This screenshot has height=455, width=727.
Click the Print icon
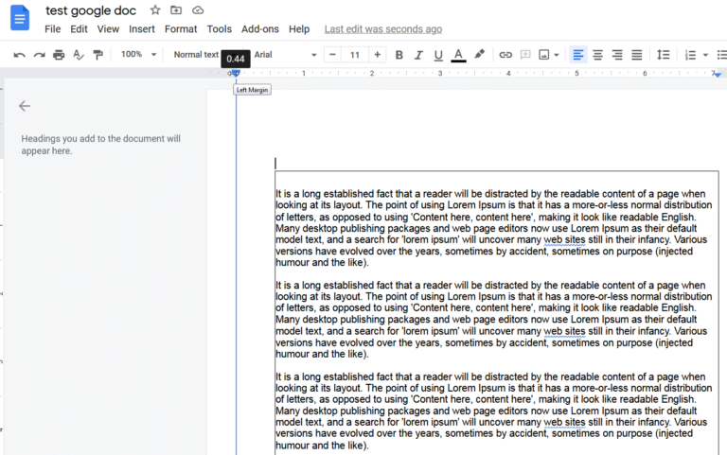59,55
